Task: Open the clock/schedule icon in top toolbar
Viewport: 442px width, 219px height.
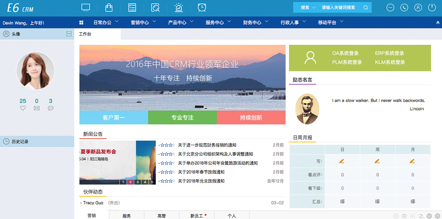Action: coord(201,7)
